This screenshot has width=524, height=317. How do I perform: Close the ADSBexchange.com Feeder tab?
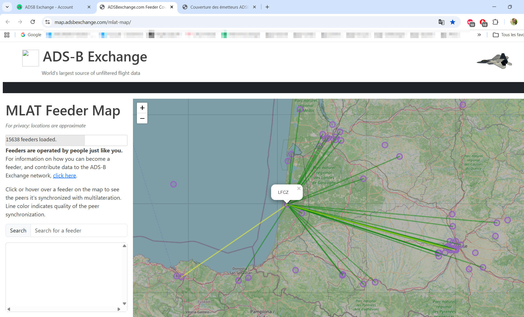[172, 7]
